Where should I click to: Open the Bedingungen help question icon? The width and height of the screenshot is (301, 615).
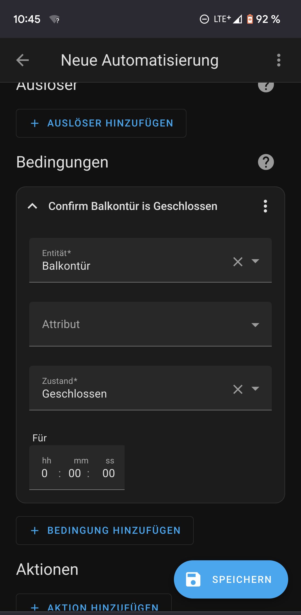tap(266, 162)
